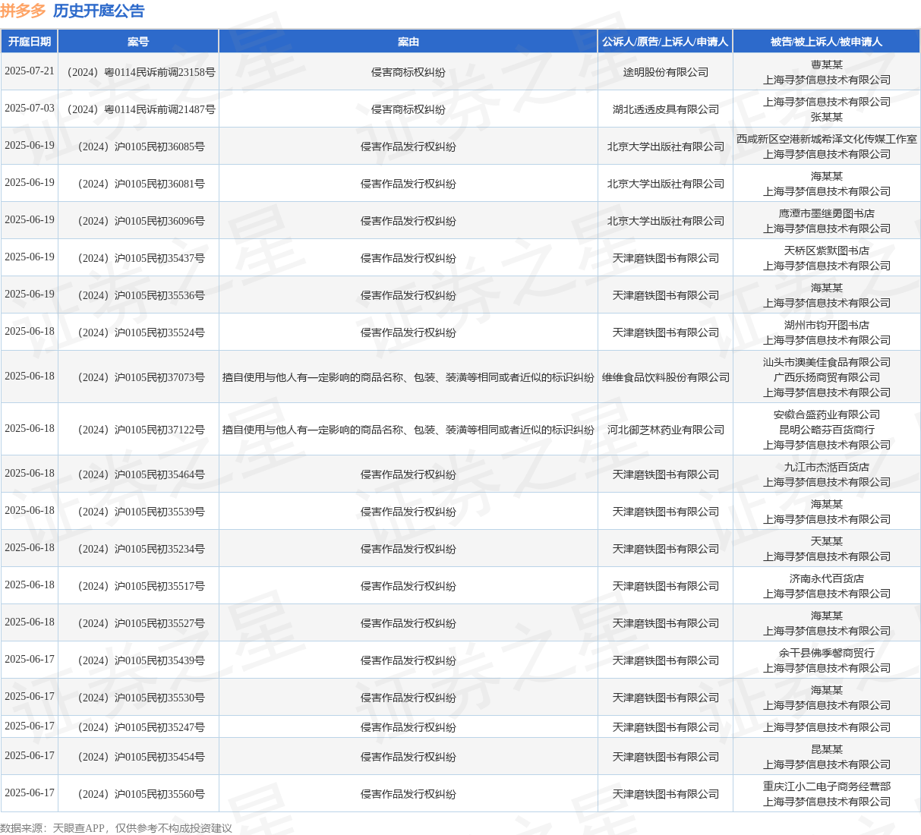Select case number 沪0105民初35234号
This screenshot has width=921, height=835.
(159, 550)
